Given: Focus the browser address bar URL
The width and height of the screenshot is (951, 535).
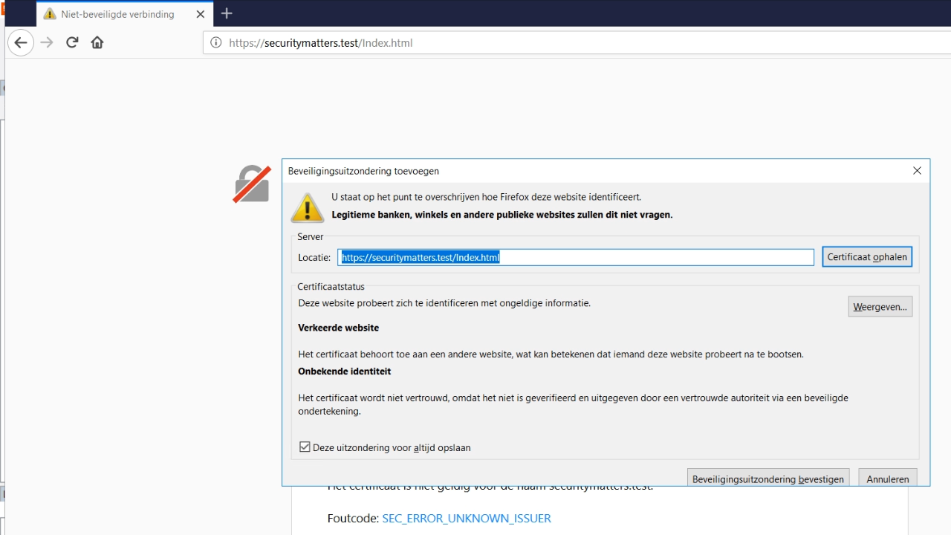Looking at the screenshot, I should click(520, 43).
